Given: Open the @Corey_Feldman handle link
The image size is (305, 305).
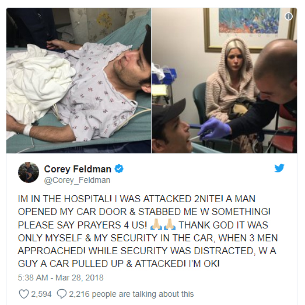Looking at the screenshot, I should click(x=77, y=180).
